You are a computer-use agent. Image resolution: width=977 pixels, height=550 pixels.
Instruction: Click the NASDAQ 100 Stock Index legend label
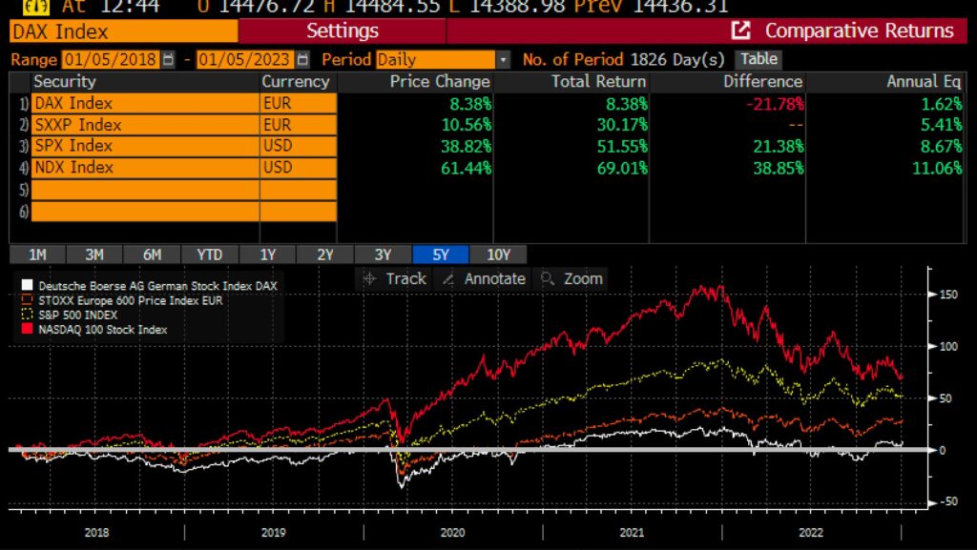tap(103, 330)
